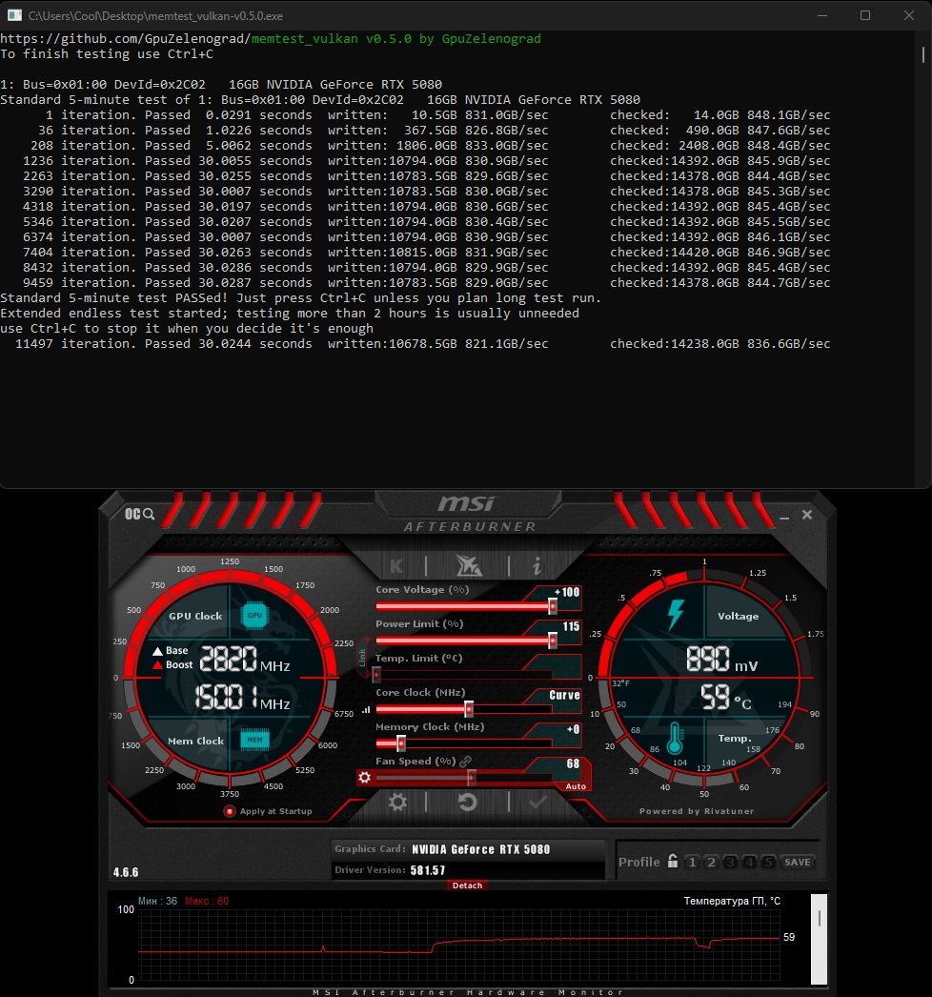Close the memtest console window
The width and height of the screenshot is (932, 997).
[x=909, y=15]
